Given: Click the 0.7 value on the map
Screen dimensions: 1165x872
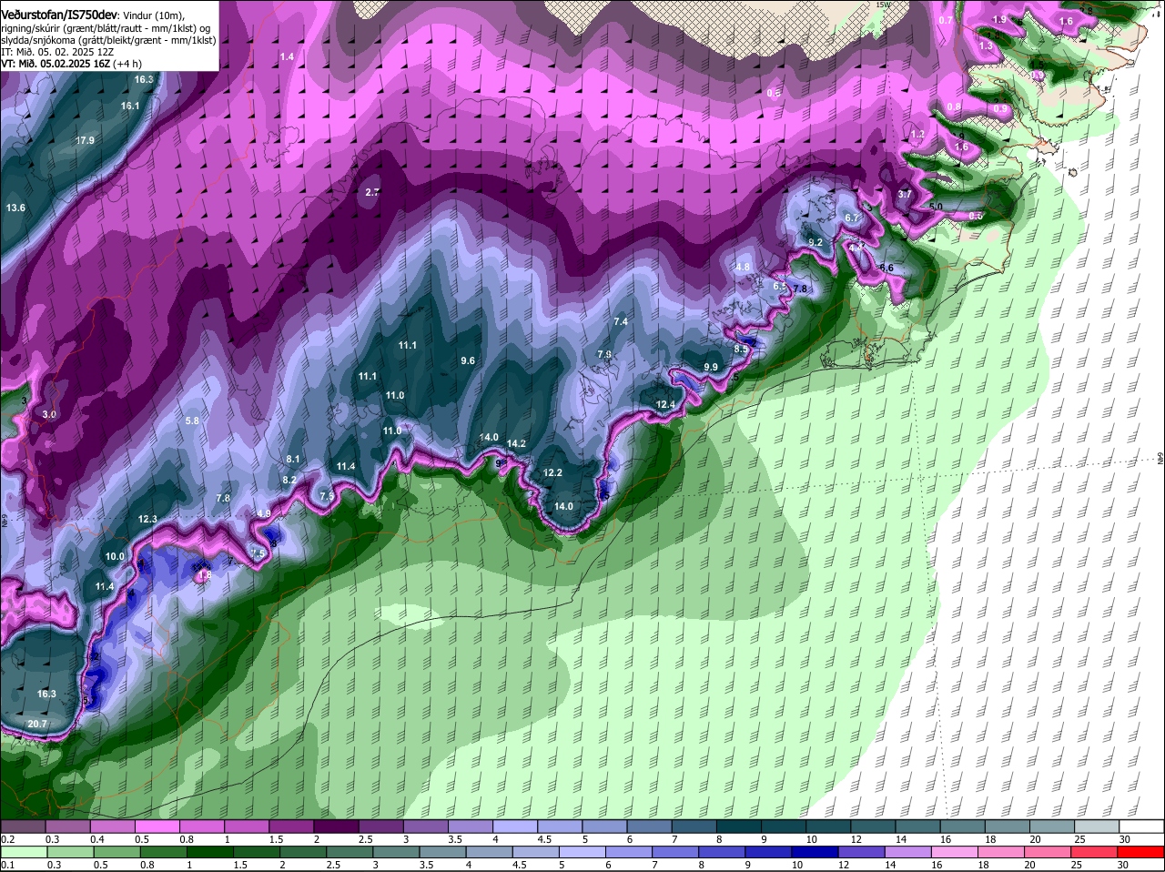Looking at the screenshot, I should pos(946,20).
